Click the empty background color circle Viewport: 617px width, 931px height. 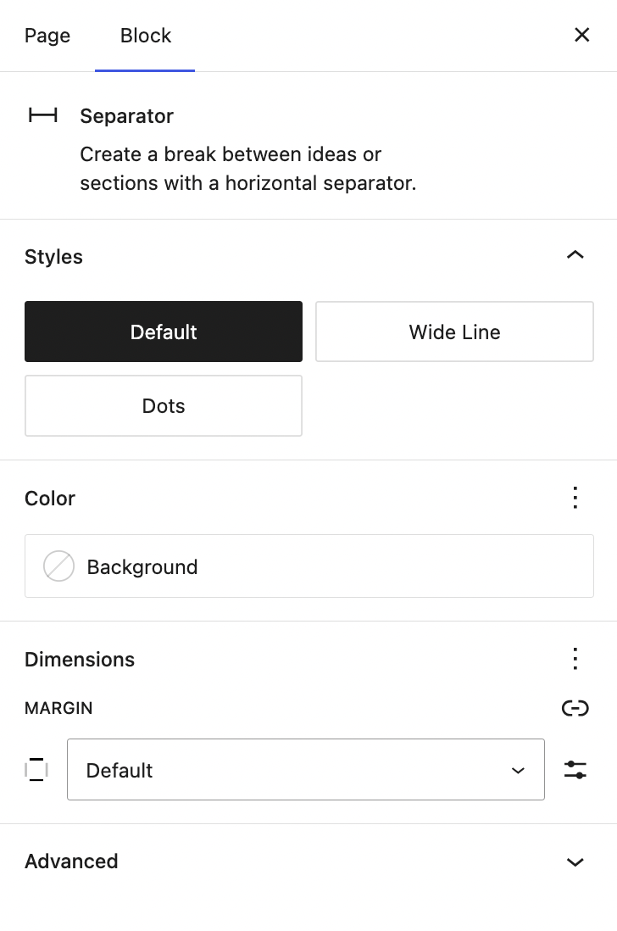click(x=59, y=566)
